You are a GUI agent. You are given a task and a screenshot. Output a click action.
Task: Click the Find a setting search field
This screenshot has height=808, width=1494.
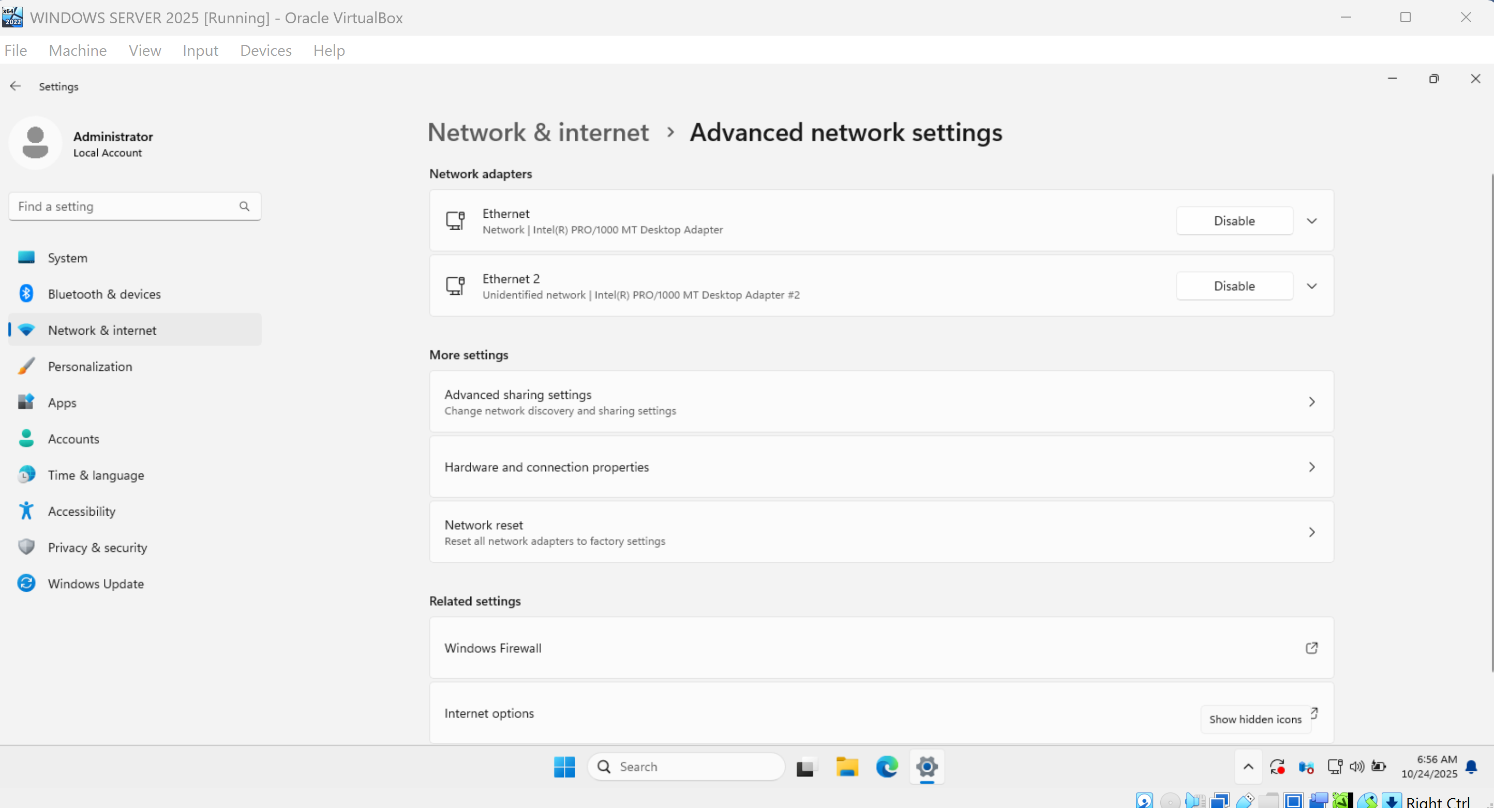point(125,206)
